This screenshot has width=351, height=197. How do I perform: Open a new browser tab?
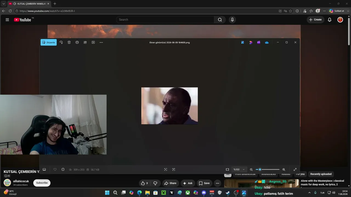(55, 4)
